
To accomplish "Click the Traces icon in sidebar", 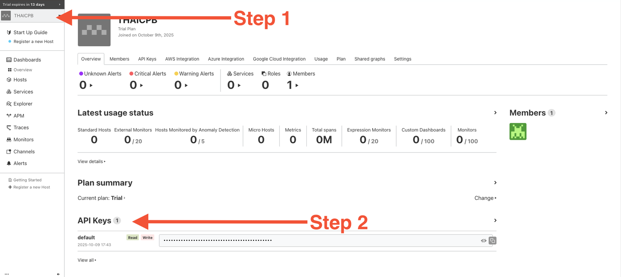I will click(9, 128).
